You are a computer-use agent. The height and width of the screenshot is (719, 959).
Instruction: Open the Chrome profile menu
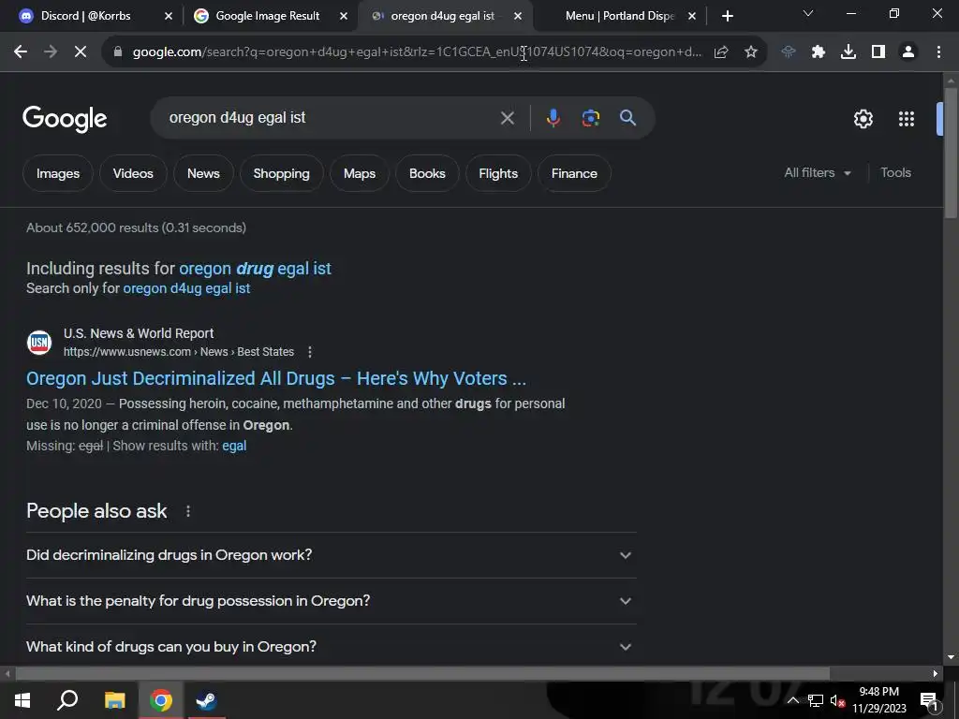pyautogui.click(x=908, y=52)
